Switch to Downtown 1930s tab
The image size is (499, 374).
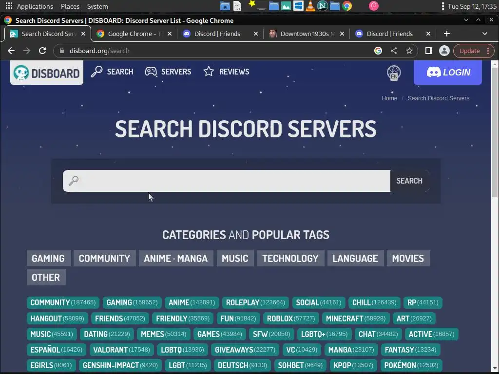point(307,34)
